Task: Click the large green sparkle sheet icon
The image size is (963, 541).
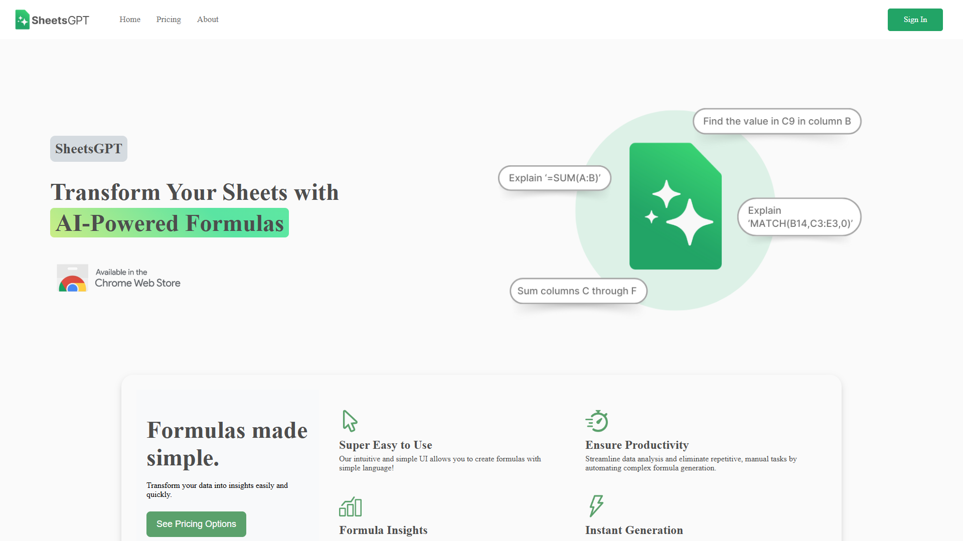Action: 676,206
